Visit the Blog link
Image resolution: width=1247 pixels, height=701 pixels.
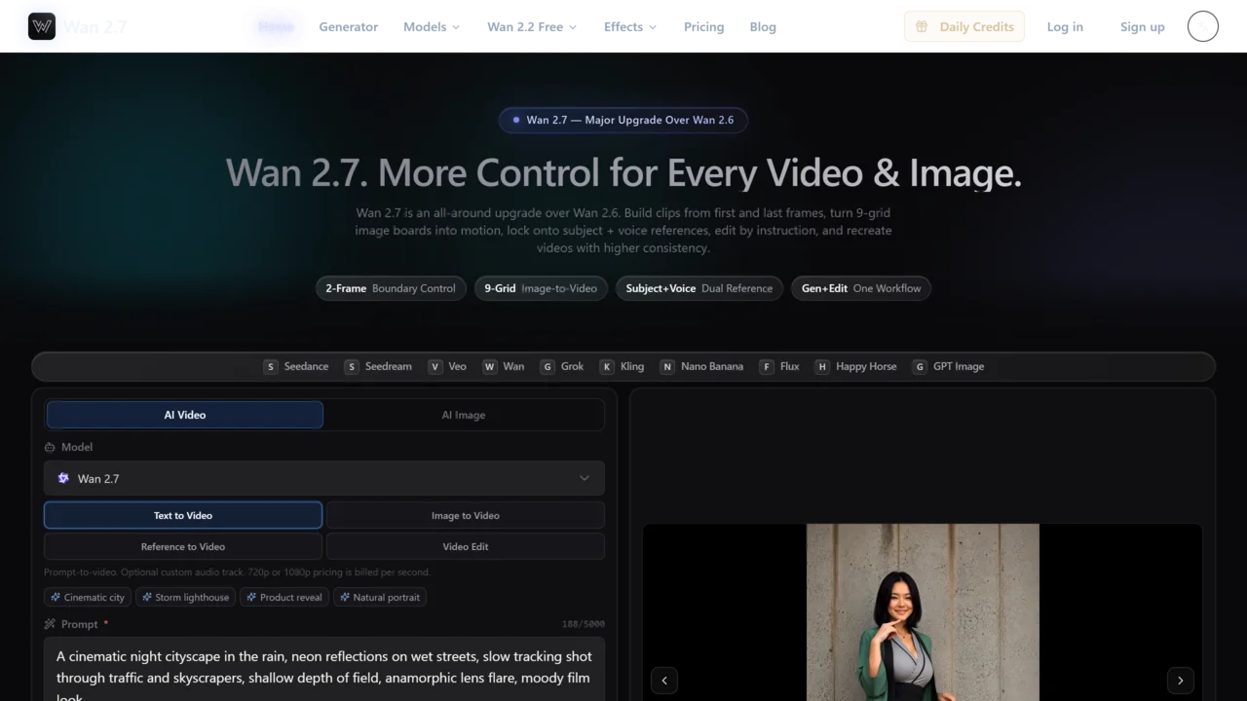[763, 26]
